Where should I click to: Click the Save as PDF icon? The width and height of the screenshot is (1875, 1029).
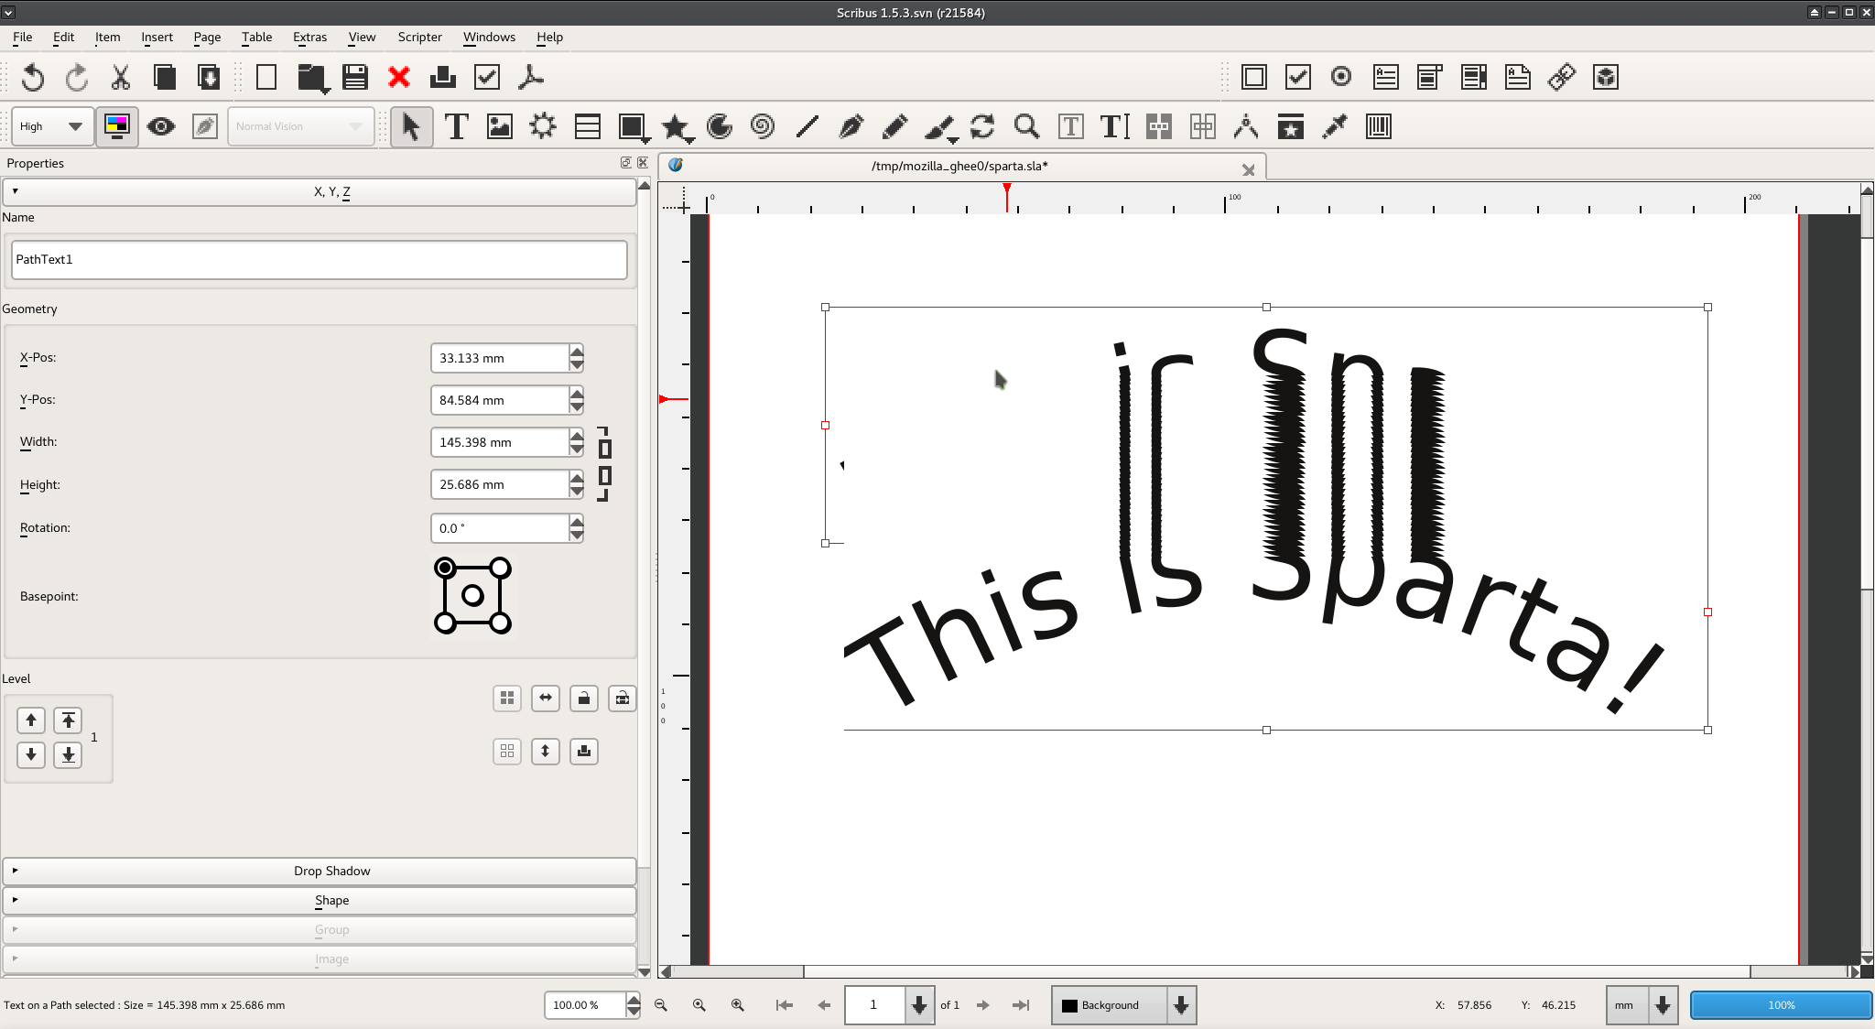click(531, 77)
